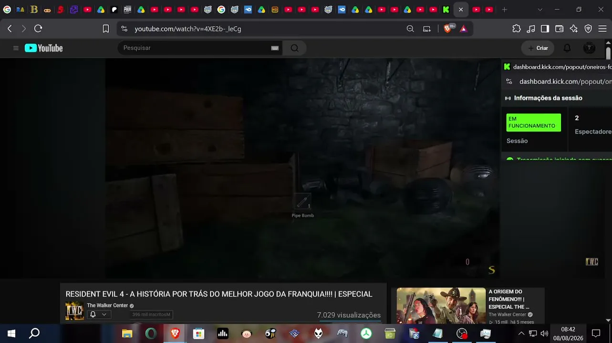This screenshot has height=343, width=612.
Task: Open Microsoft Store from the taskbar
Action: tap(199, 333)
